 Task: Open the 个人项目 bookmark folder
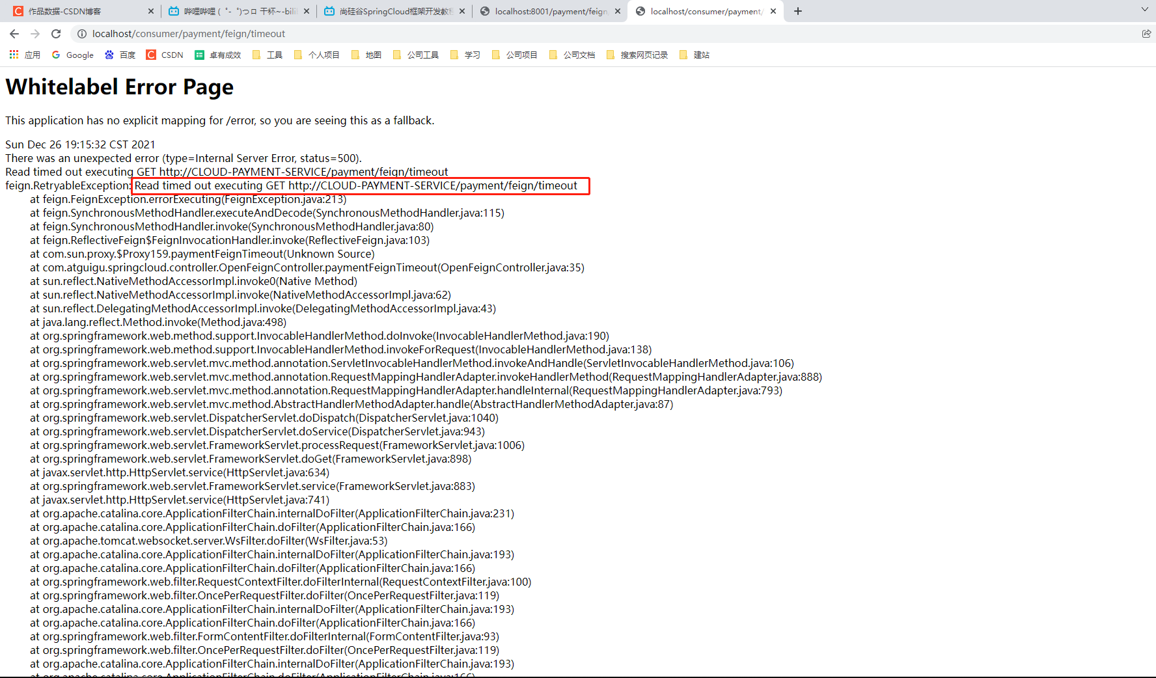click(x=317, y=55)
